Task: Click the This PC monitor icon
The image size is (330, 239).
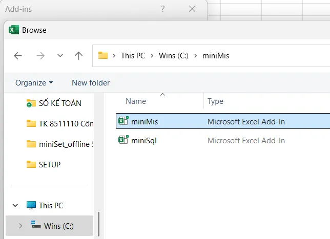Action: tap(31, 205)
